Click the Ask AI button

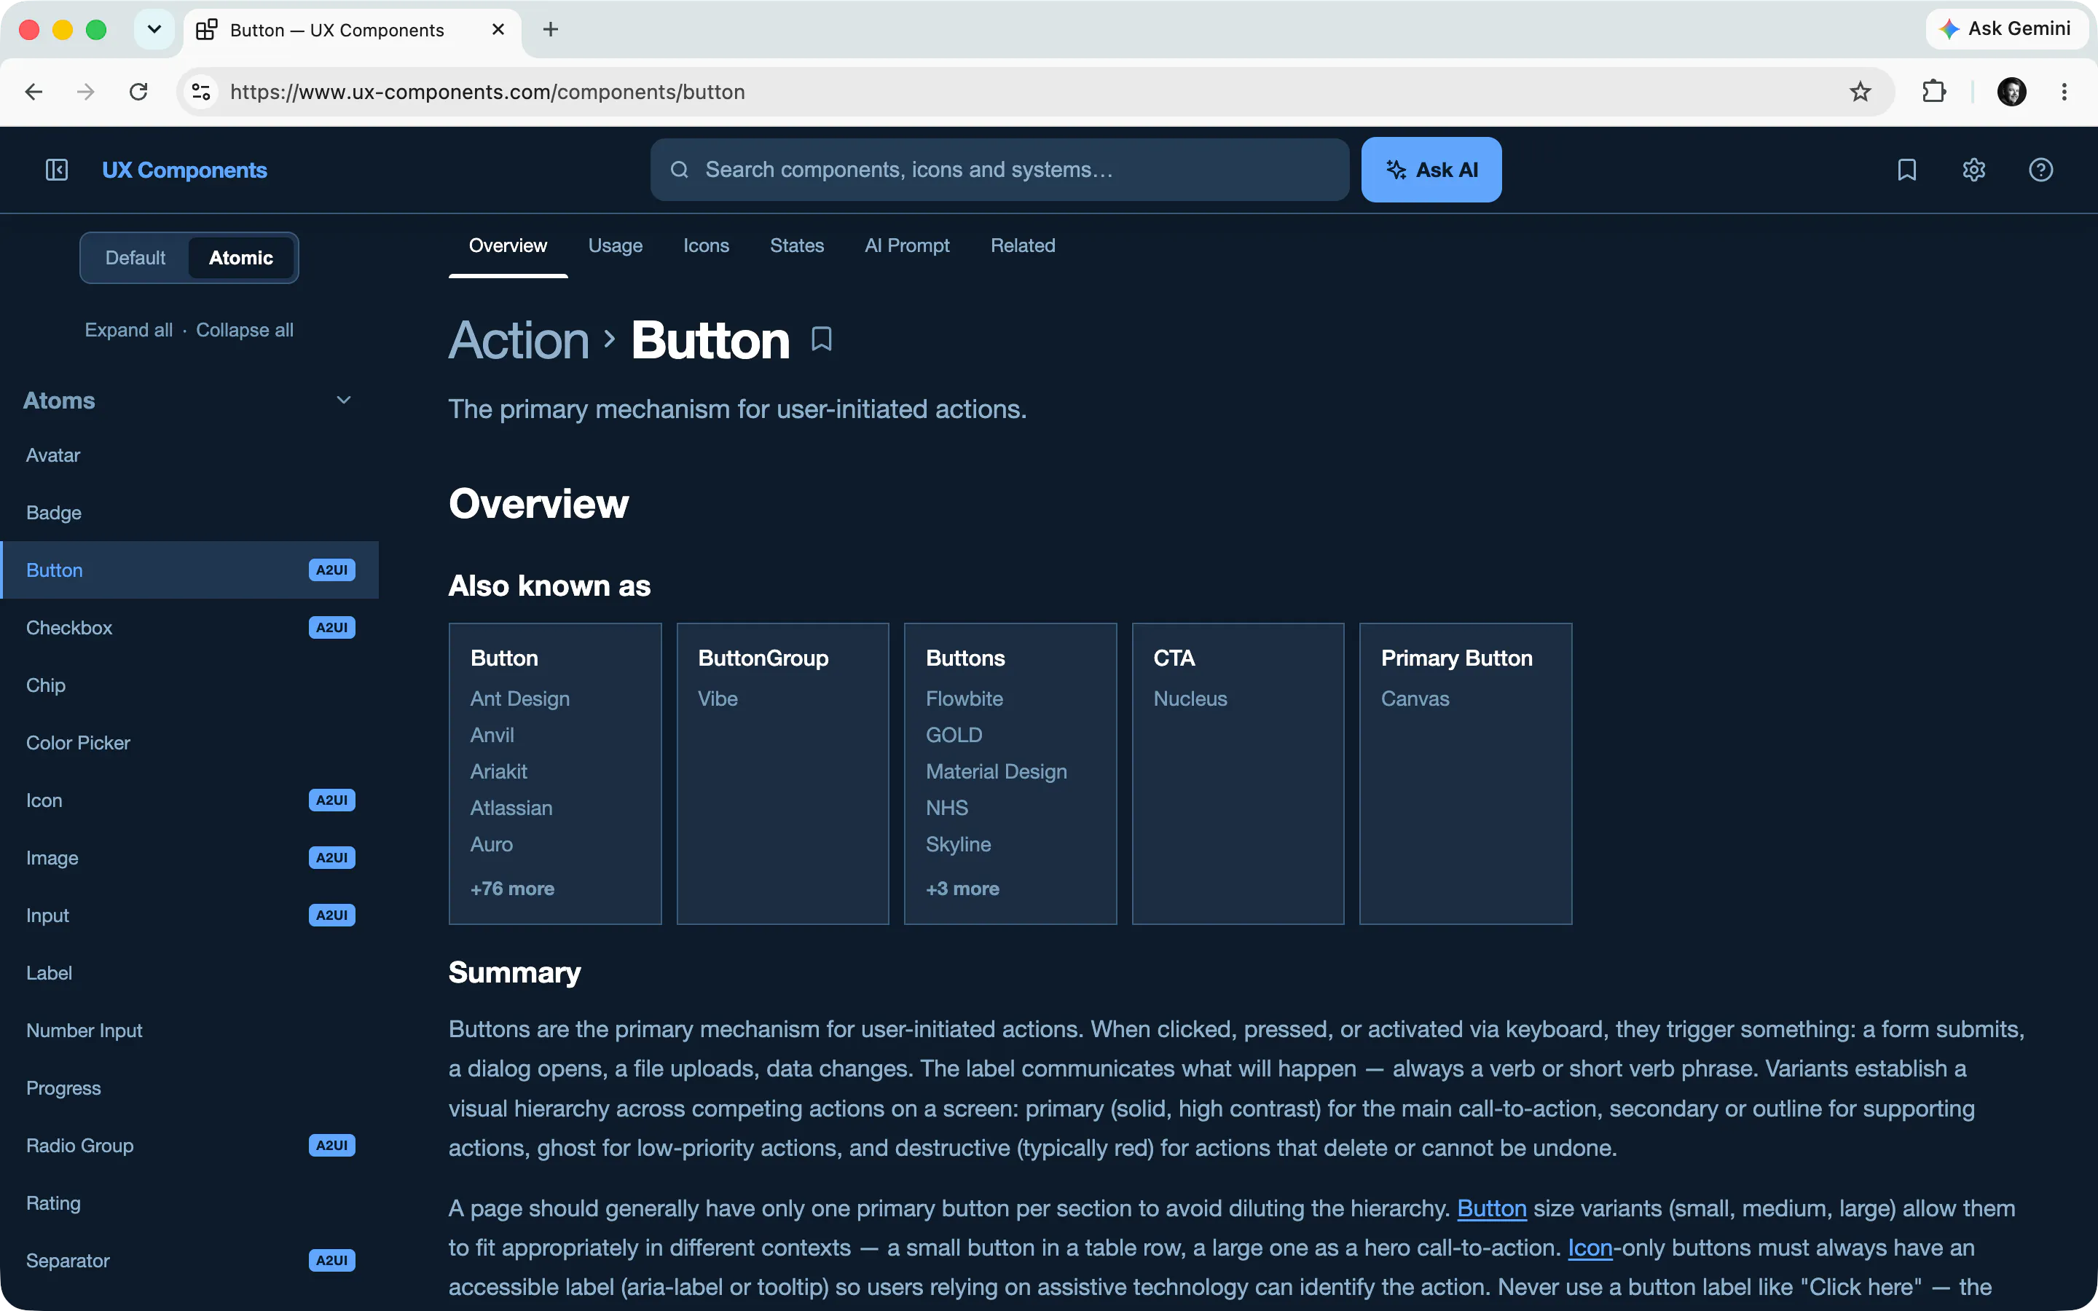click(x=1431, y=170)
